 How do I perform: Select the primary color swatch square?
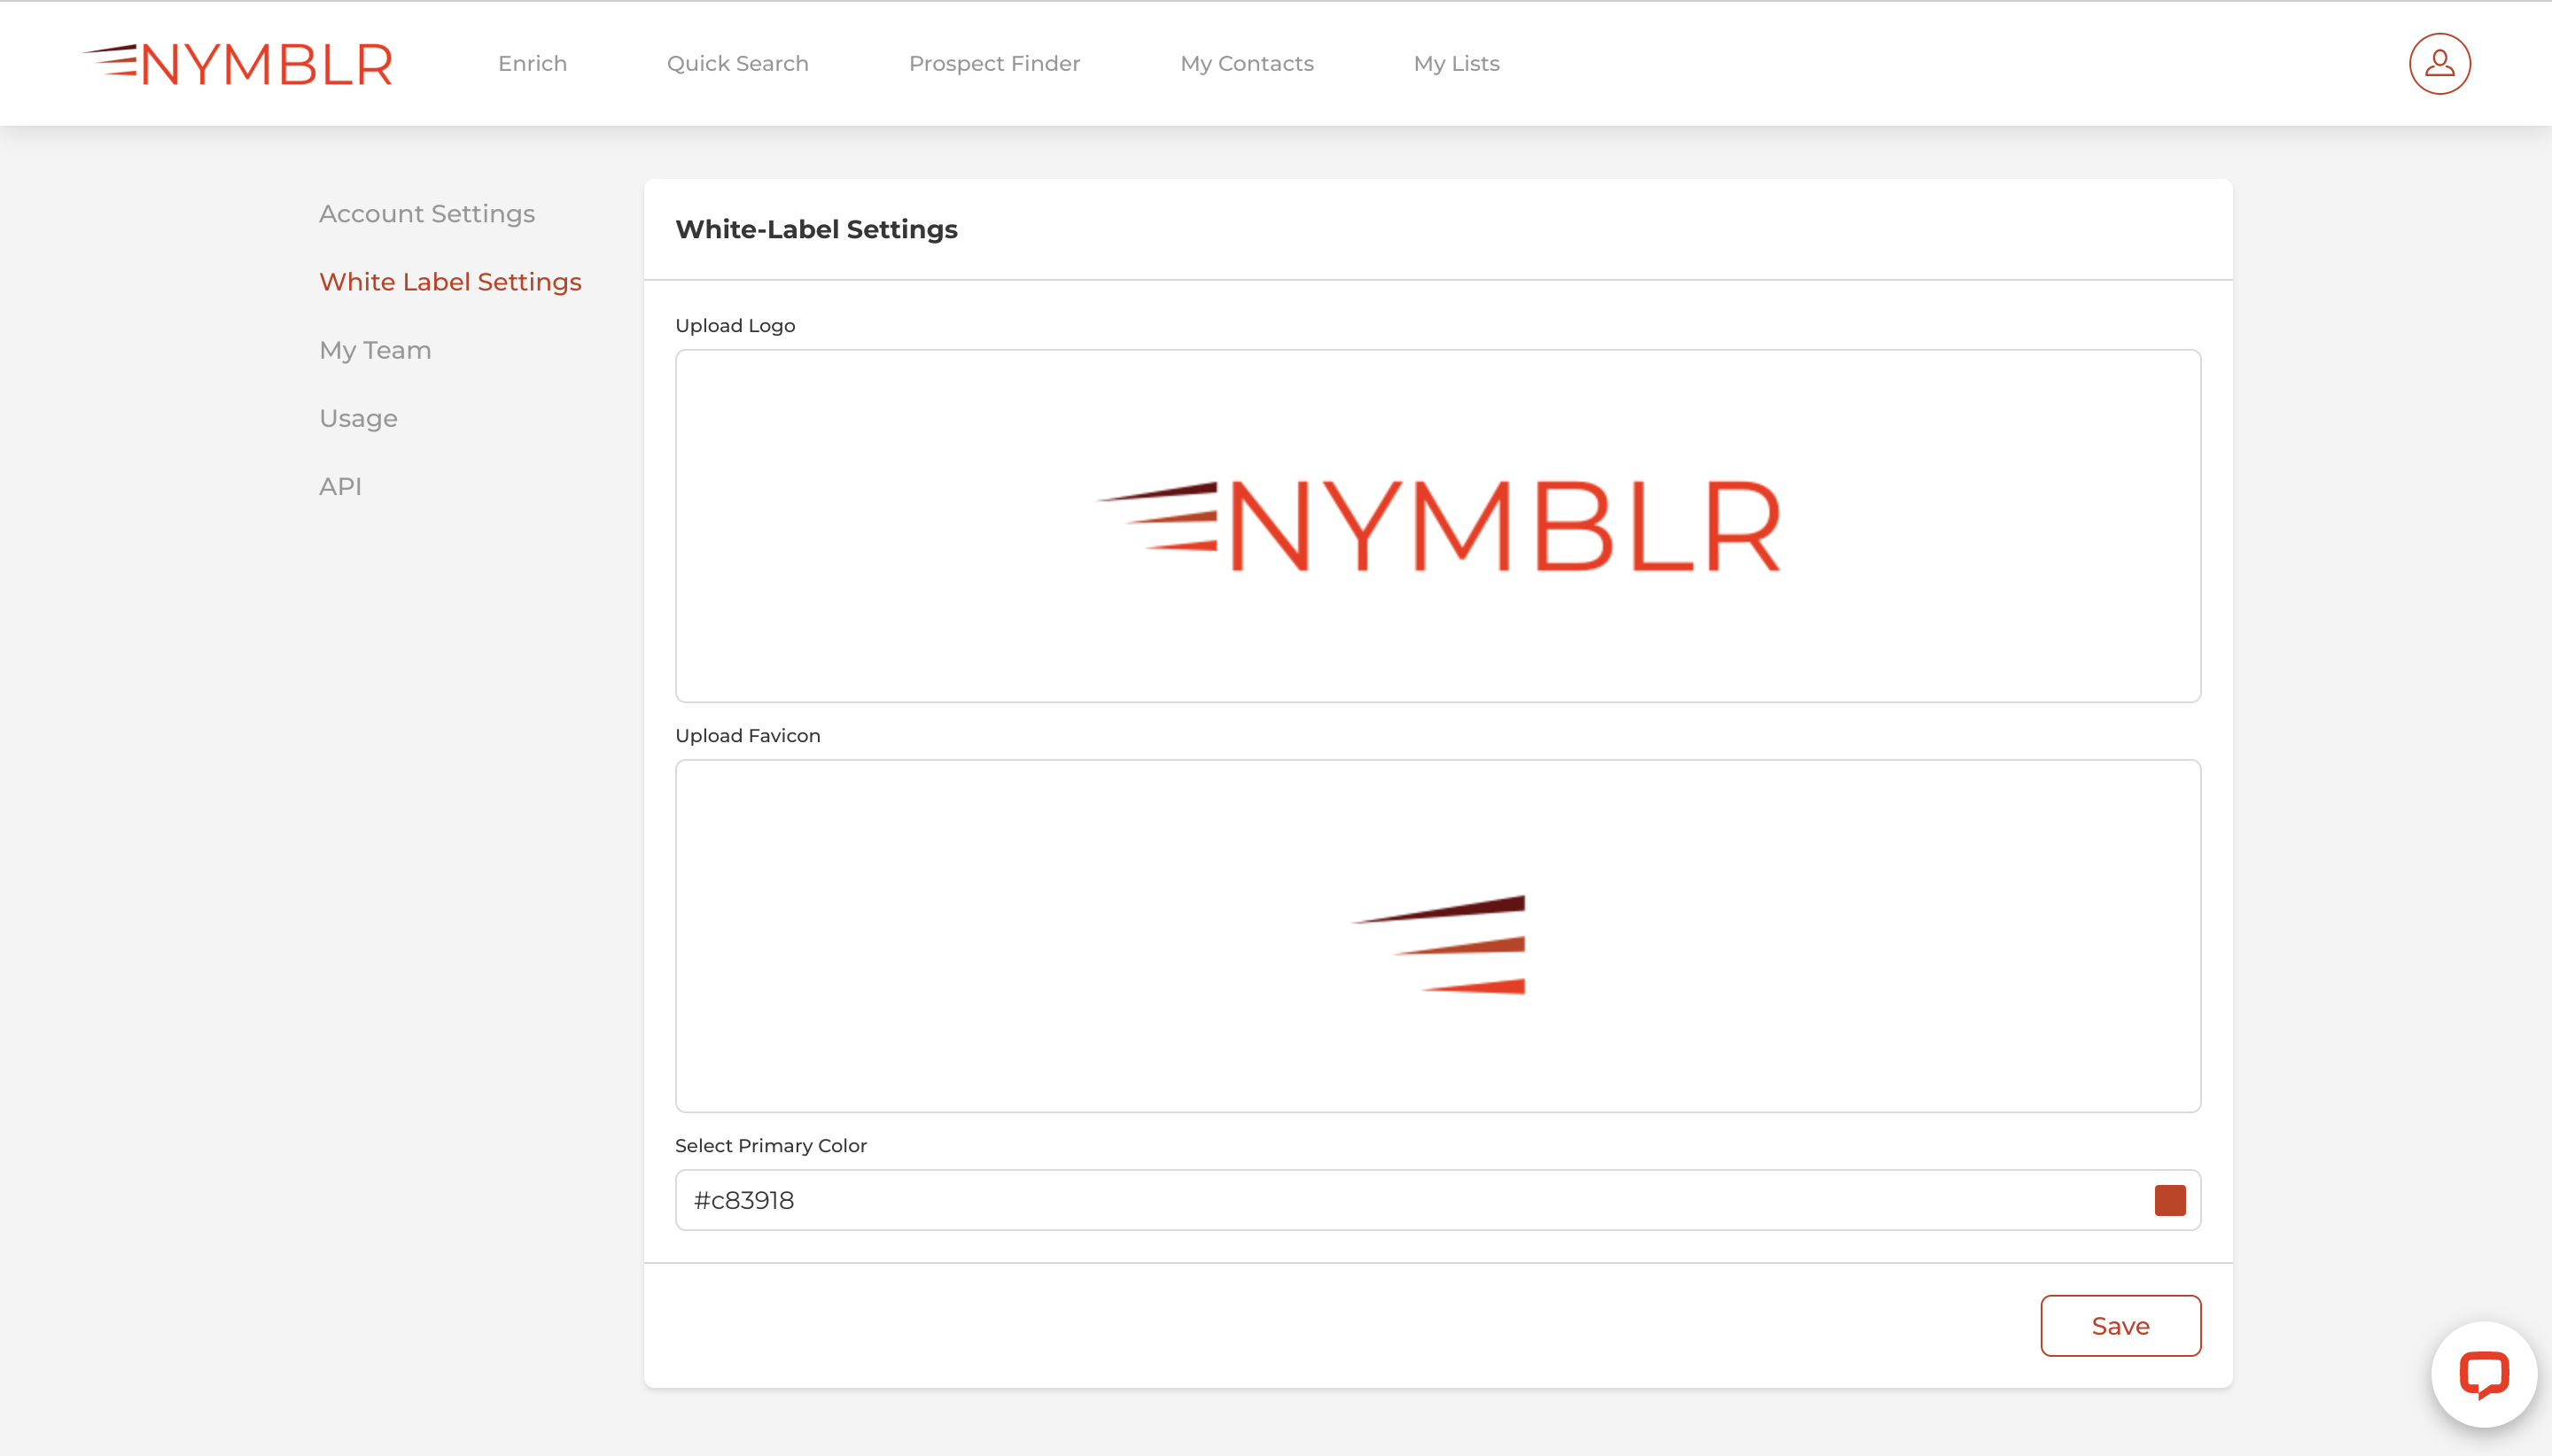pos(2168,1200)
